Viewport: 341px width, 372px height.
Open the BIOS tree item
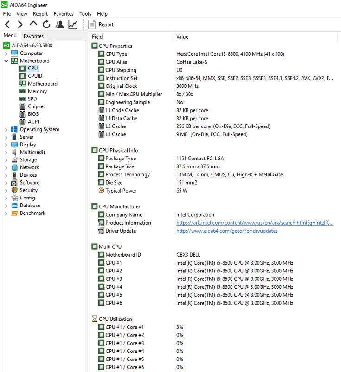point(33,114)
